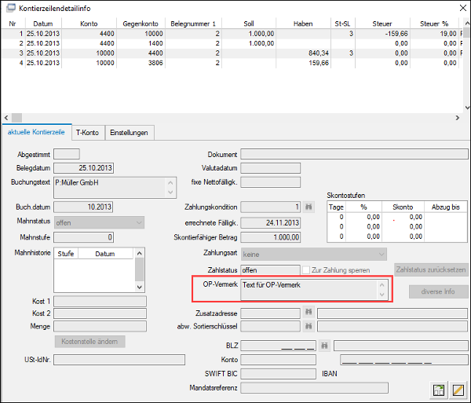471x403 pixels.
Task: Click the Buchungstext field down arrow
Action: pos(170,192)
